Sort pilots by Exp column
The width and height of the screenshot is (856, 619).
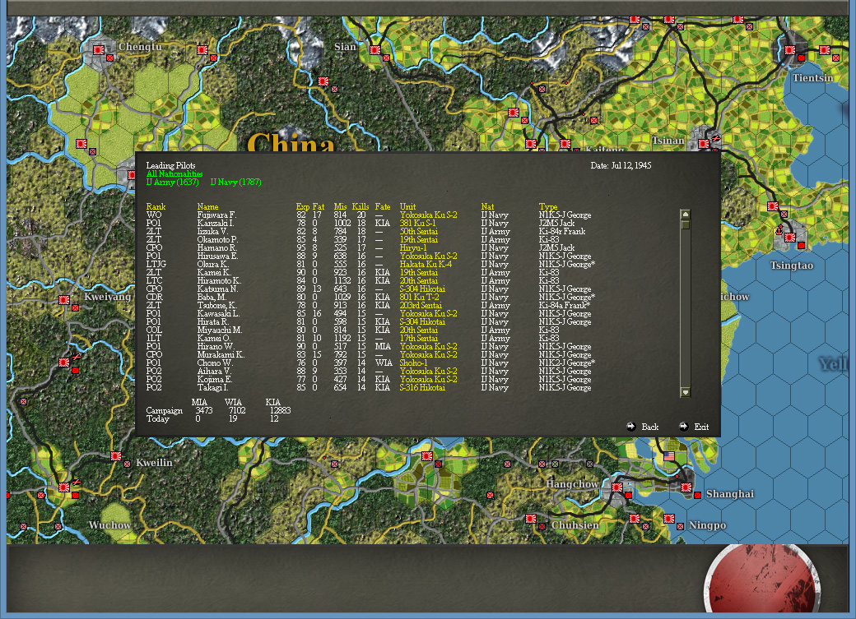click(x=302, y=206)
